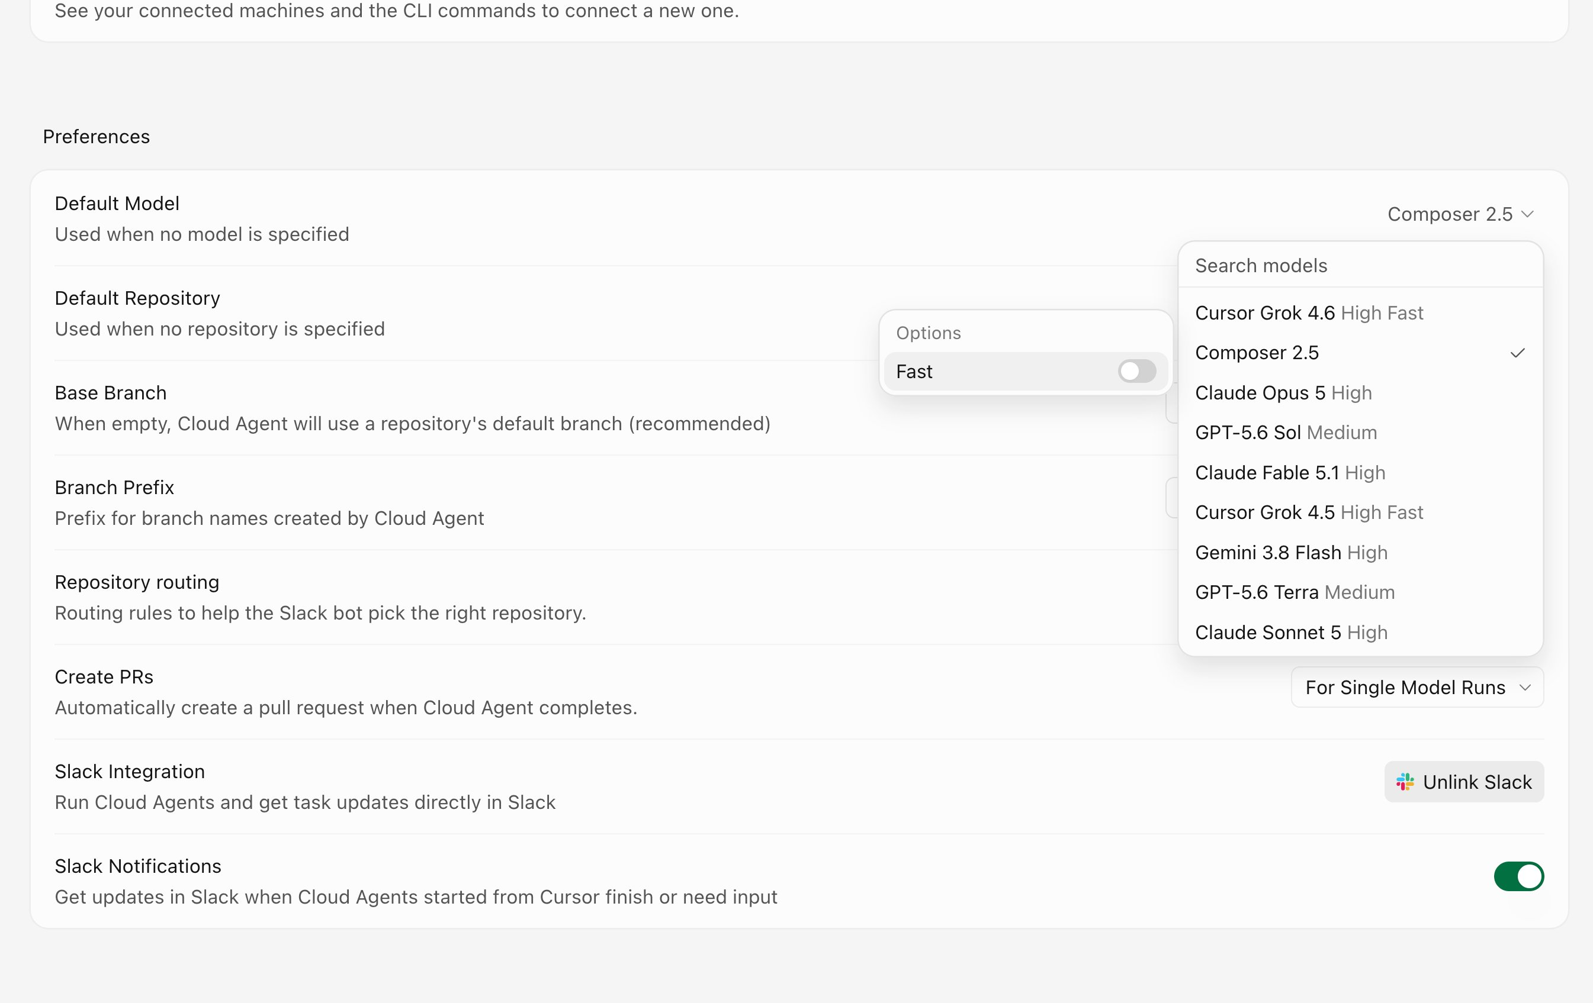
Task: Click the Branch Prefix label
Action: point(114,487)
